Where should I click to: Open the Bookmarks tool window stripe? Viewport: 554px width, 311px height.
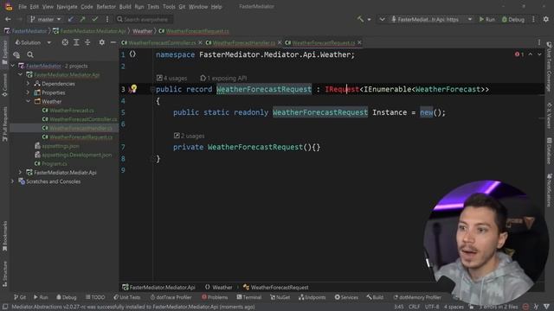[x=4, y=237]
